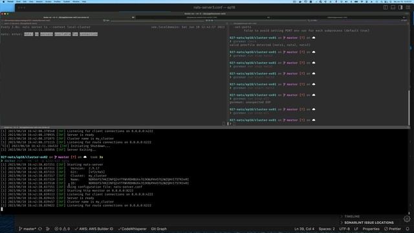This screenshot has height=233, width=414.
Task: Click the 'Initiating Shutdown...' log line
Action: (55, 146)
